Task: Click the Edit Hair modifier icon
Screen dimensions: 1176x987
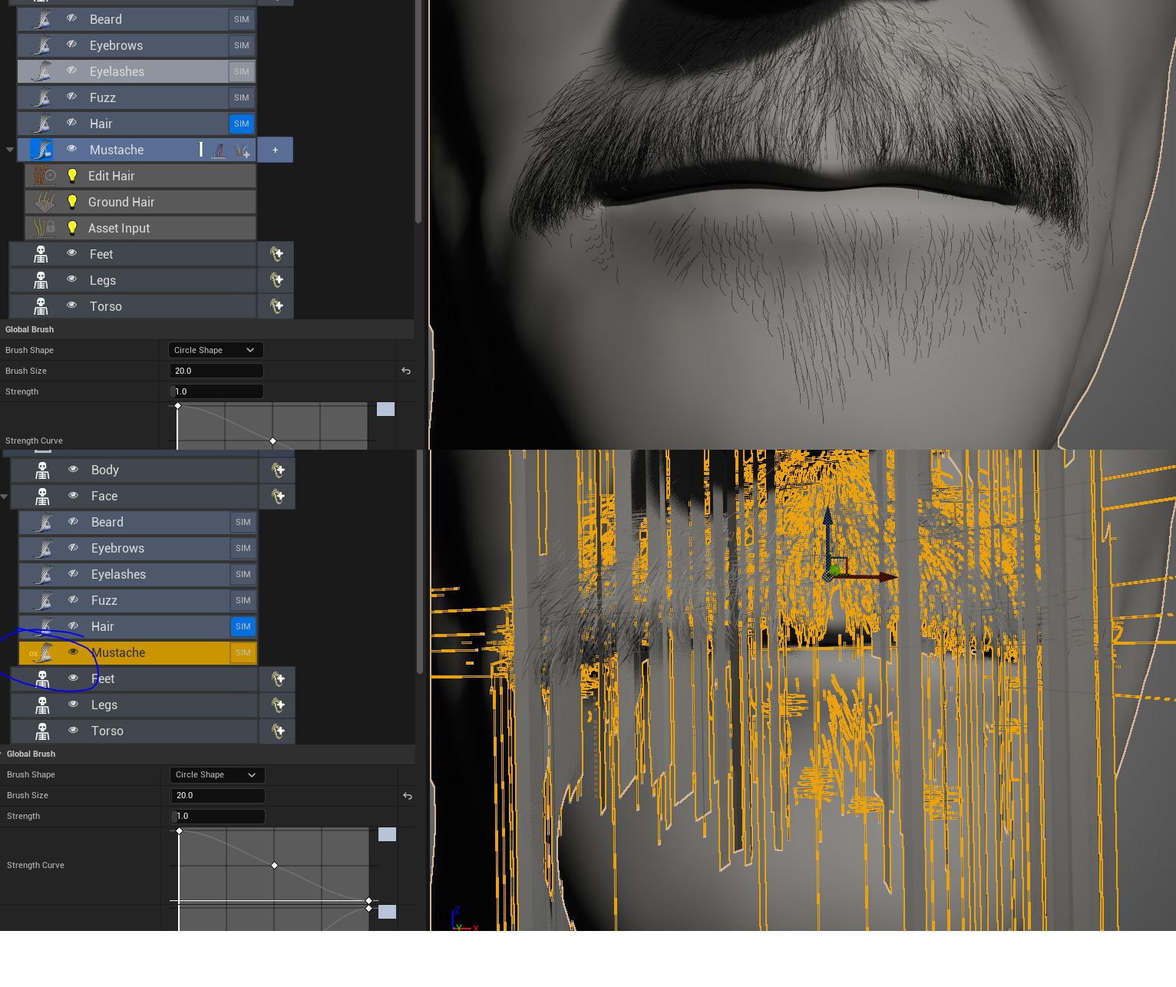Action: click(x=45, y=176)
